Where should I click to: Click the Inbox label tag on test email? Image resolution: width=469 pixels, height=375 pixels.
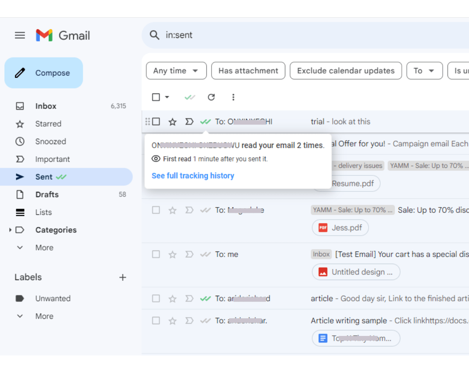pos(321,254)
